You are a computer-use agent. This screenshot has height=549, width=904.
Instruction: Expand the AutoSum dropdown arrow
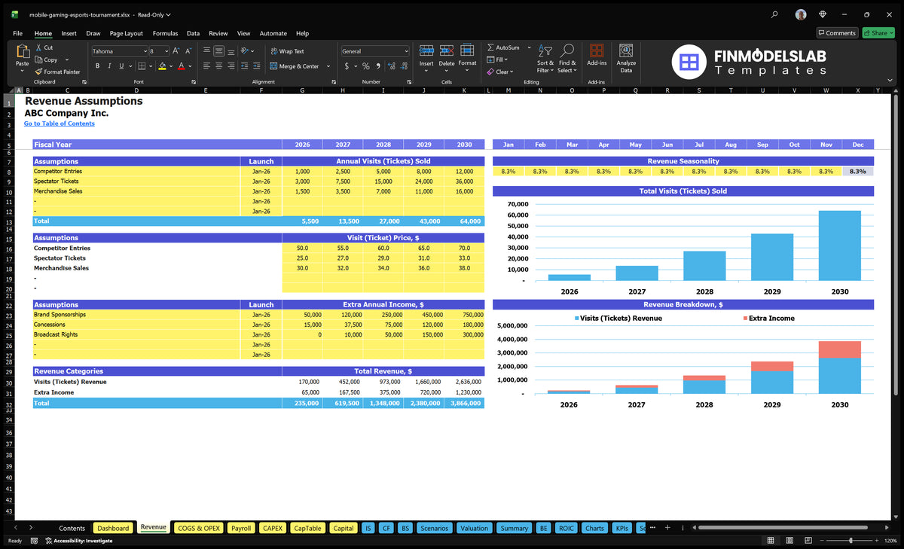click(529, 47)
